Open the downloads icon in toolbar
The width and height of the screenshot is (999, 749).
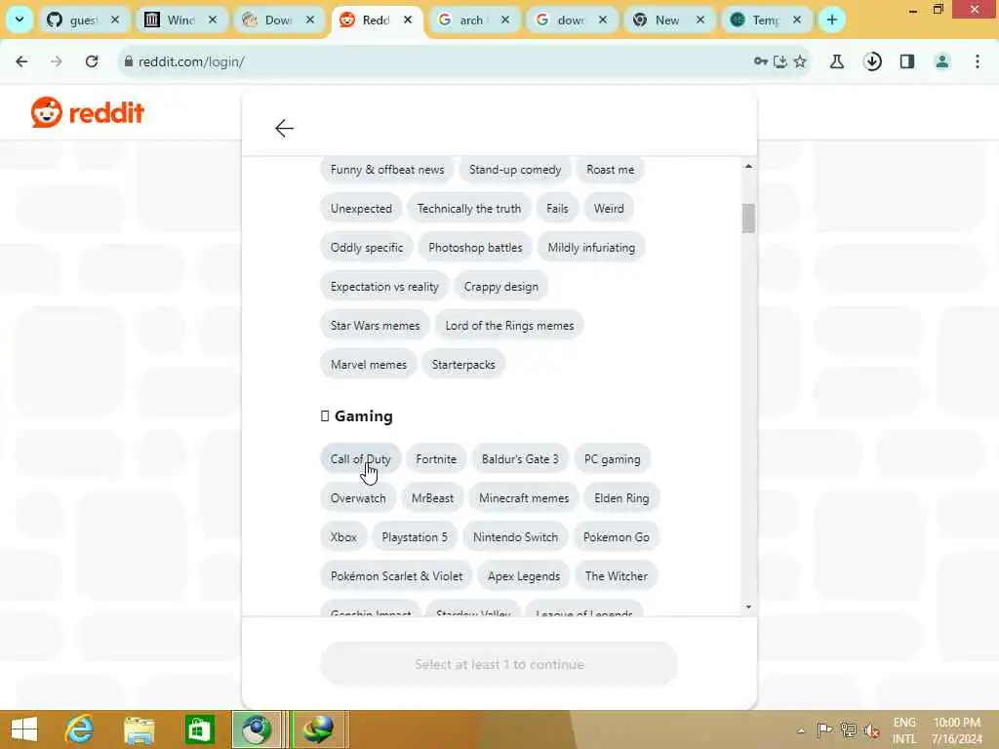pos(872,61)
